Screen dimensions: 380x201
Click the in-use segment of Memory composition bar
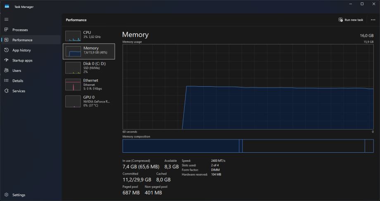coord(181,146)
